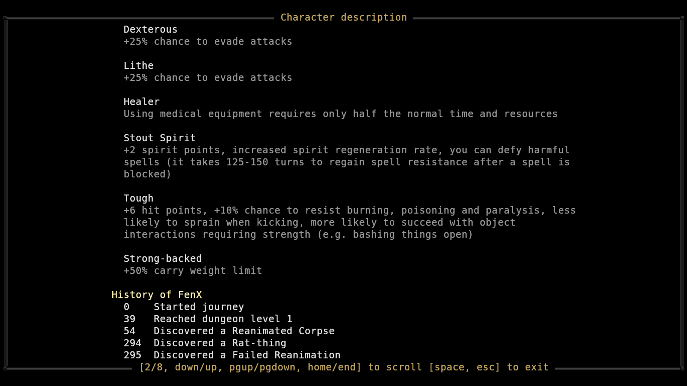Image resolution: width=687 pixels, height=386 pixels.
Task: Click the Discovered a Rat-thing entry
Action: coord(220,343)
